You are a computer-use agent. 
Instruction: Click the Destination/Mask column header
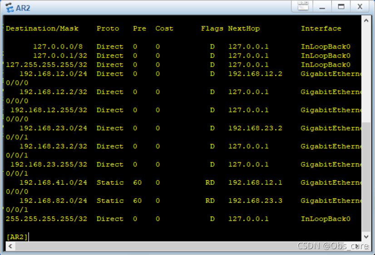point(42,29)
